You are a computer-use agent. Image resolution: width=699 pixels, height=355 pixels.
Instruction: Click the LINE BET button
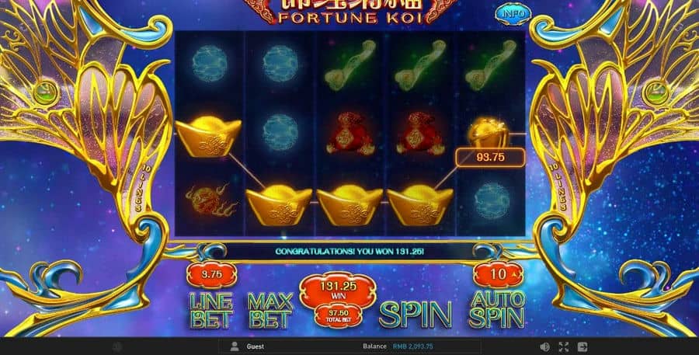[x=211, y=310]
